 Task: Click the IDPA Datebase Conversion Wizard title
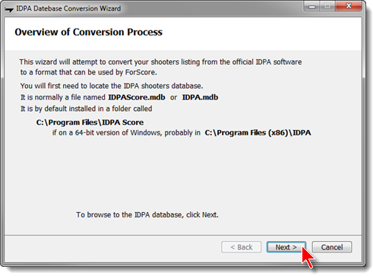68,8
